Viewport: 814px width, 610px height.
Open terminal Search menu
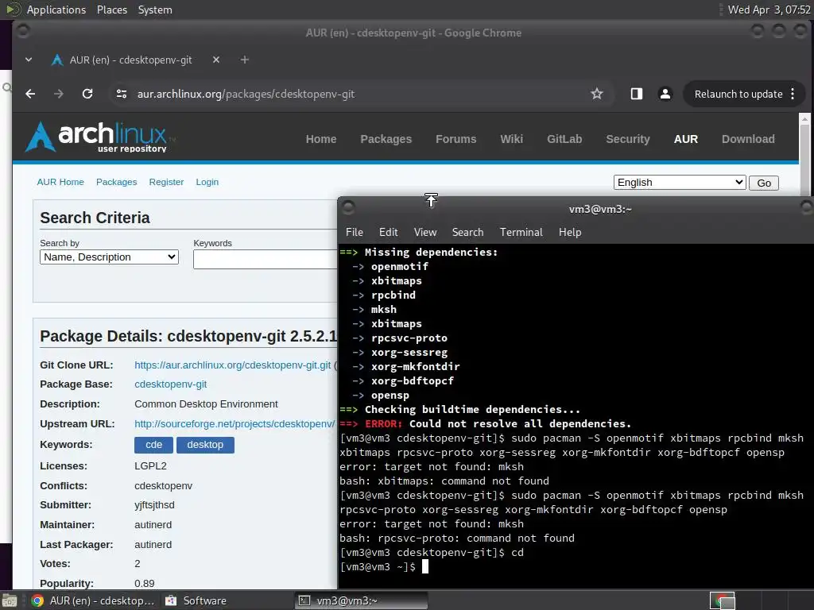[467, 233]
